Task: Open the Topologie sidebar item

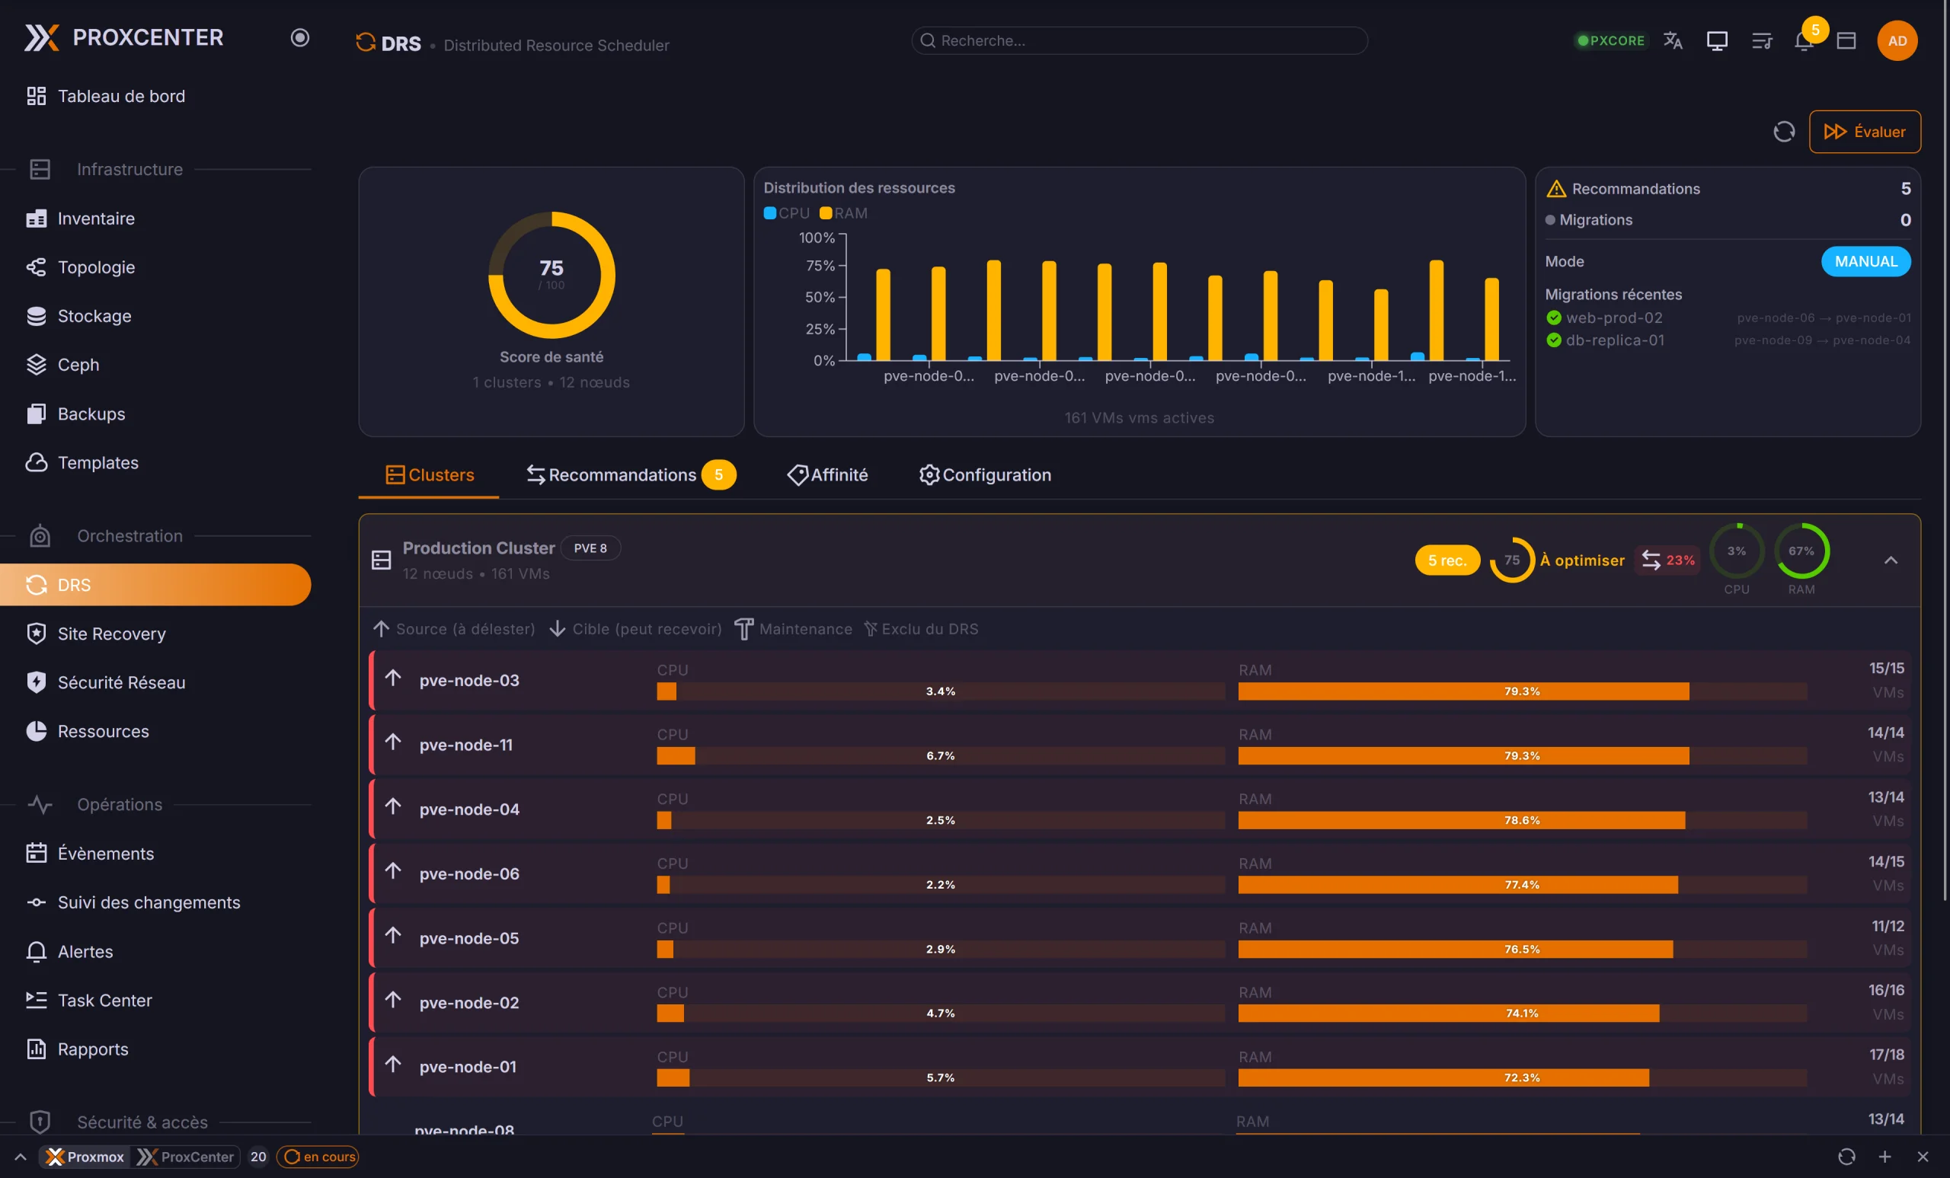Action: coord(96,267)
